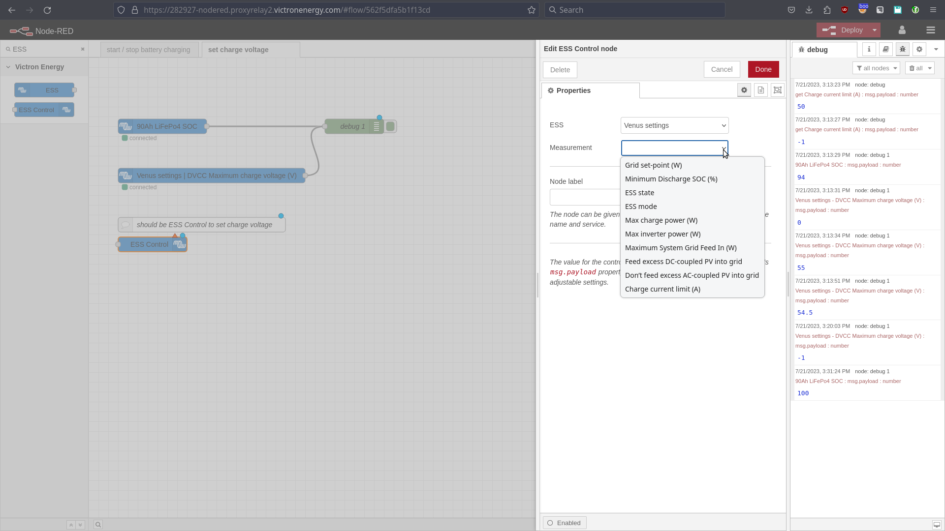The image size is (945, 531).
Task: Open the ESS Venus settings dropdown
Action: point(674,125)
